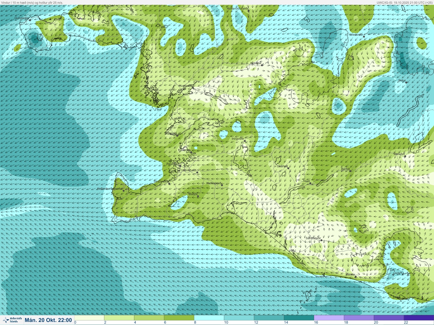
Task: Select the 0–2 m/s pale yellow legend swatch
Action: point(90,318)
